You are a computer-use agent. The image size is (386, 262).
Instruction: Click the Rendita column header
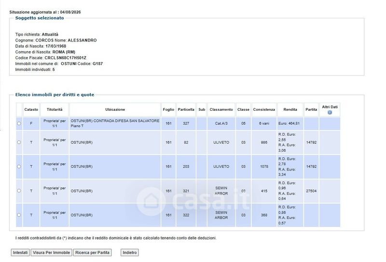tap(290, 110)
